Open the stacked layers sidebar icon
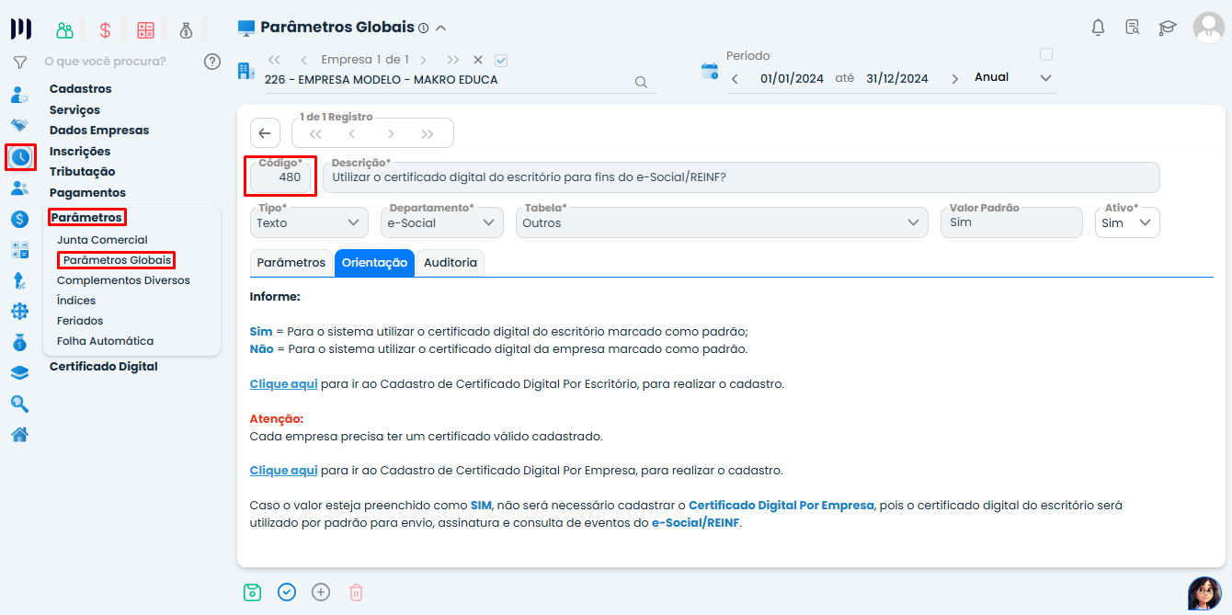This screenshot has width=1232, height=615. [19, 373]
